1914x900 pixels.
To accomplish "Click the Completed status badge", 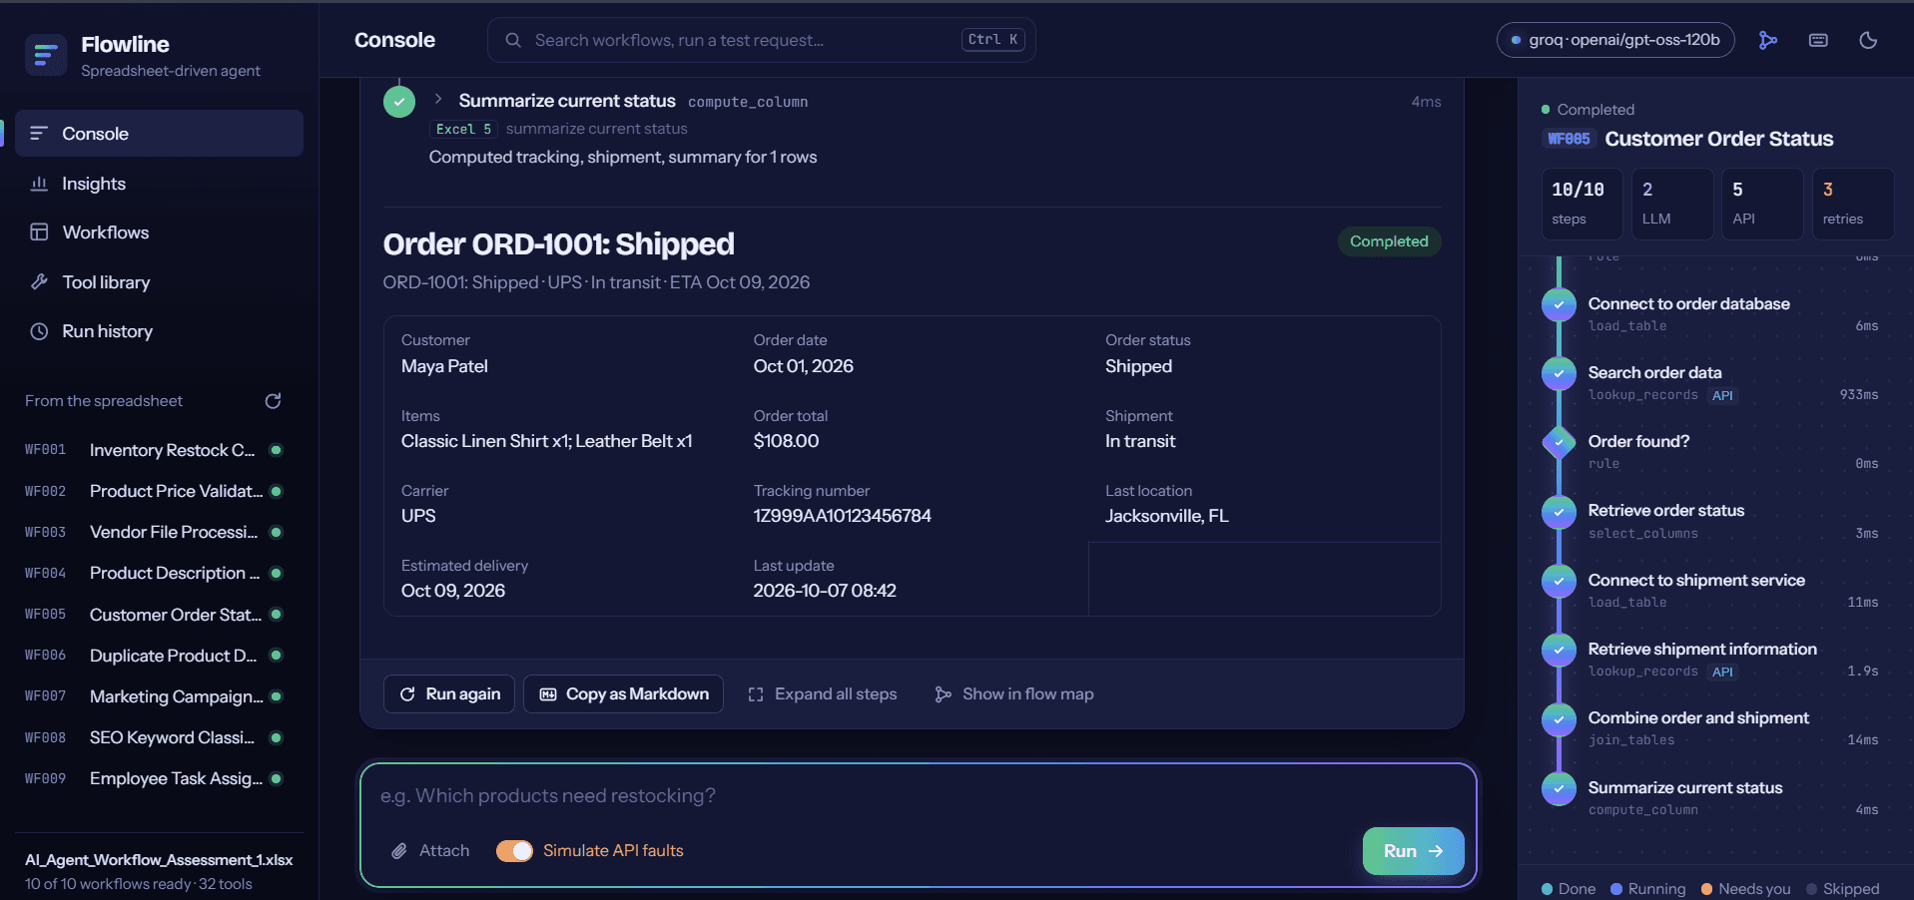I will coord(1389,241).
